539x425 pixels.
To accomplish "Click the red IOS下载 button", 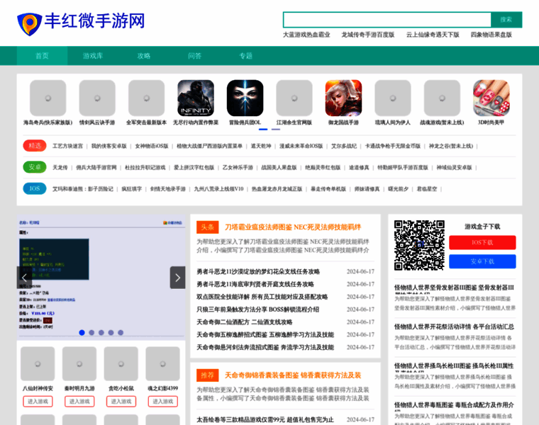I will 482,242.
